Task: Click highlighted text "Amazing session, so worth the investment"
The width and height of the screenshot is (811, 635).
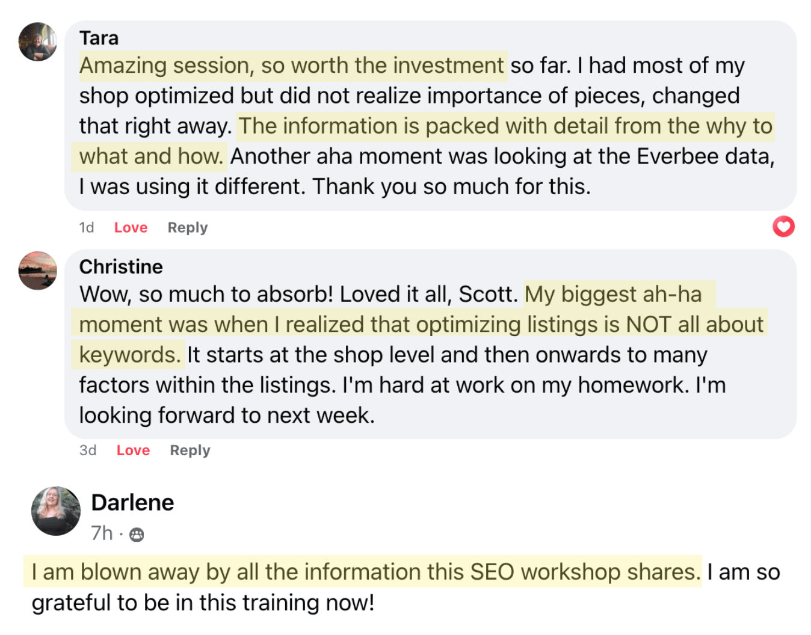Action: click(292, 66)
